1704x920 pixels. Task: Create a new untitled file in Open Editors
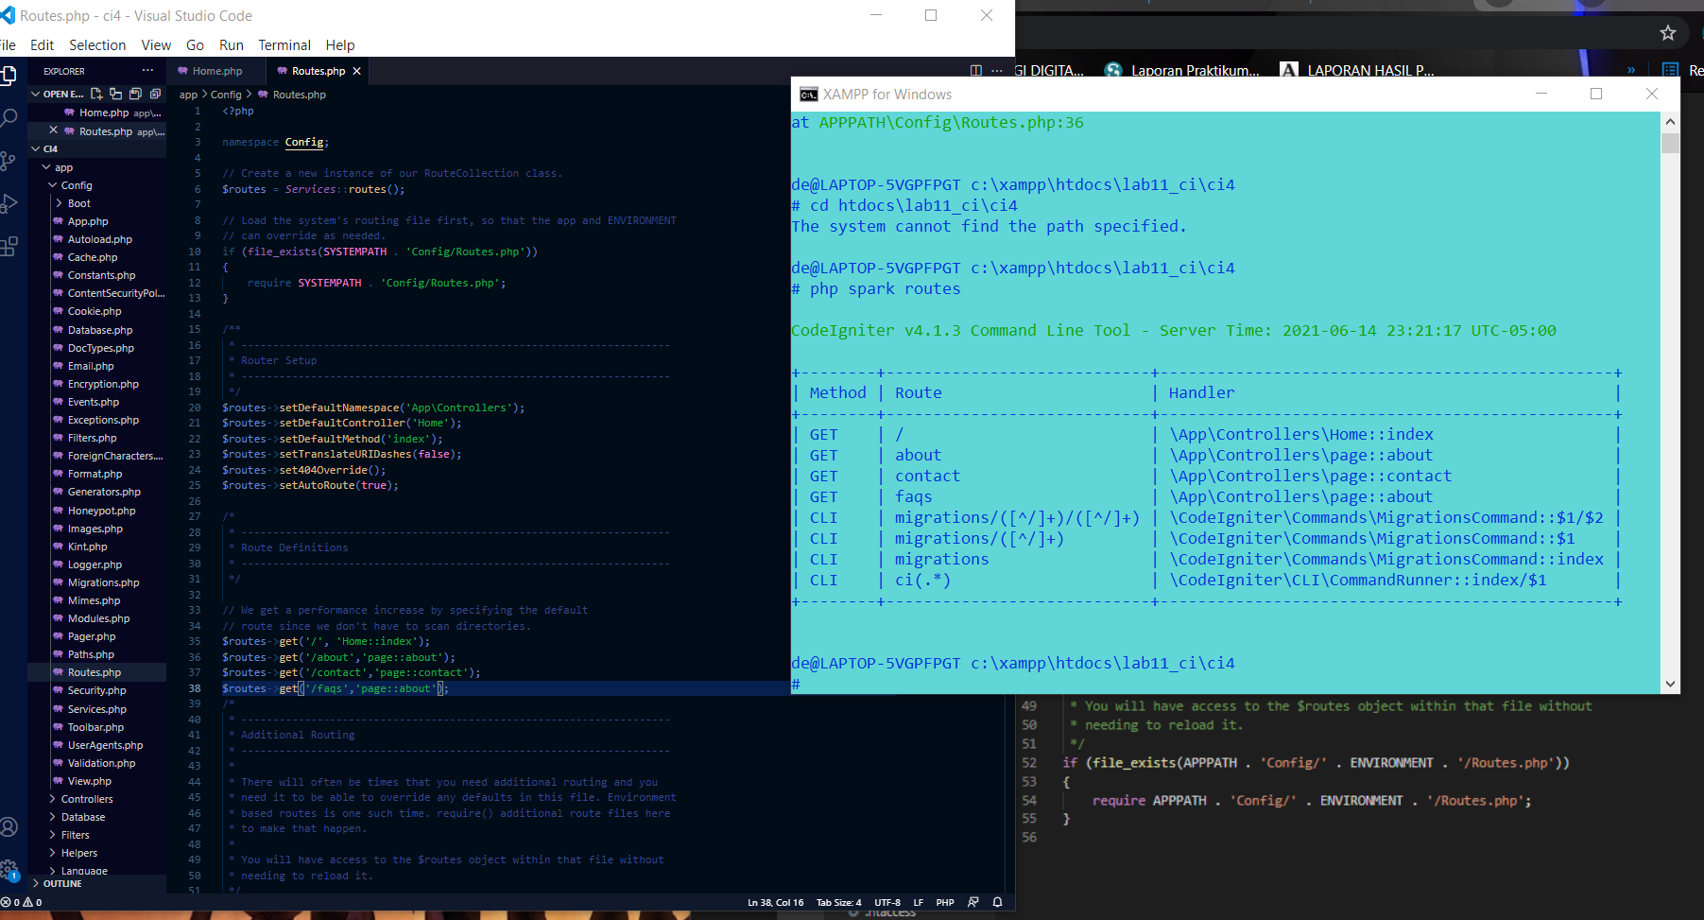tap(97, 94)
